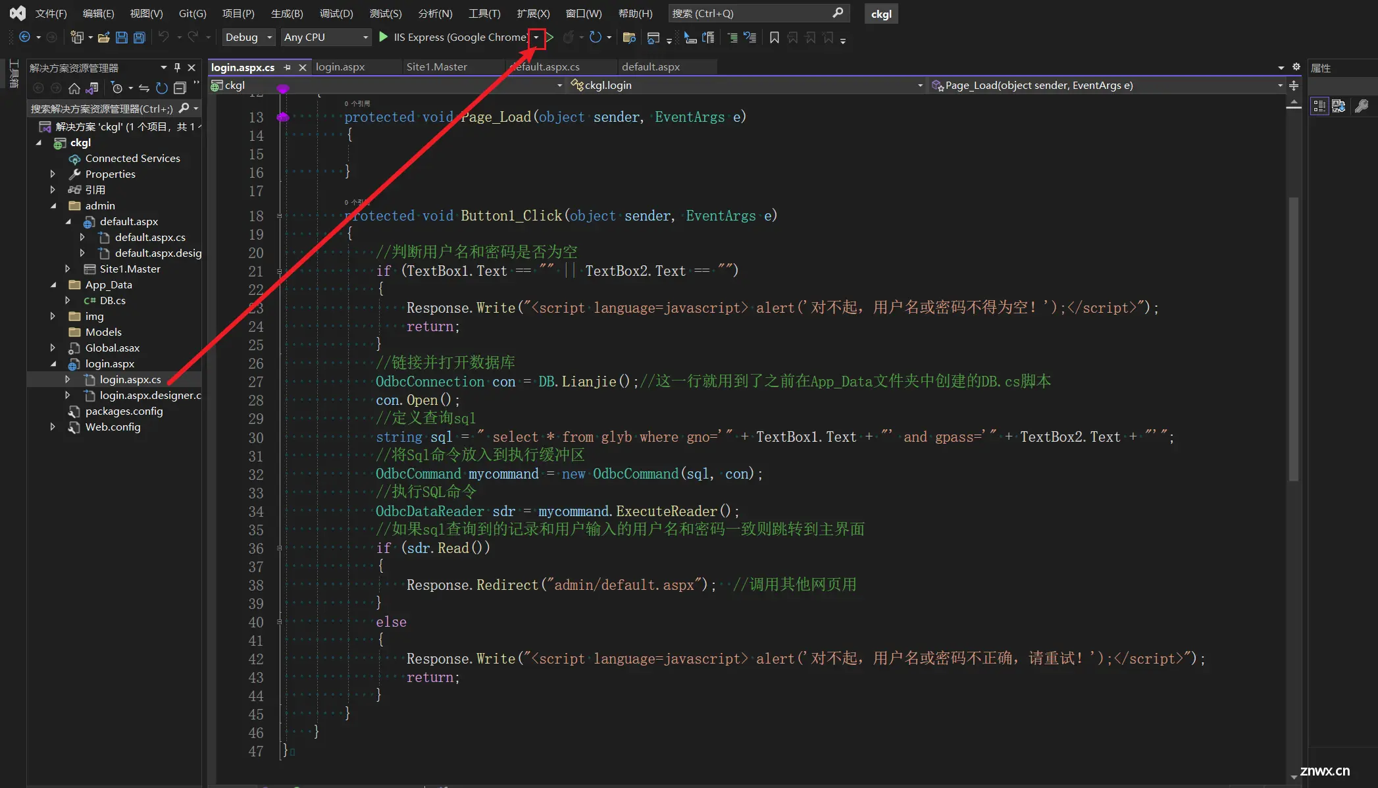Open the ckgl project scope dropdown
Screen dimensions: 1378x788
pos(559,86)
